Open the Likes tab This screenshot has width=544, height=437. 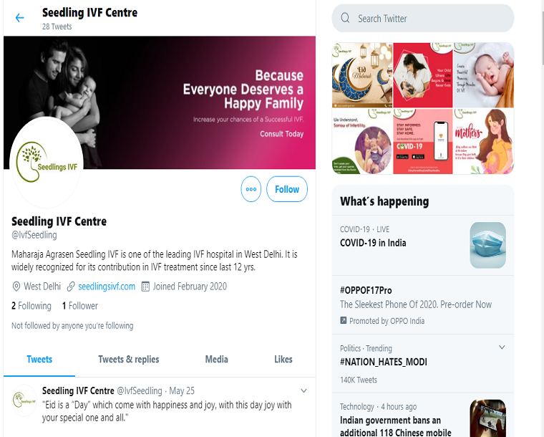(283, 359)
